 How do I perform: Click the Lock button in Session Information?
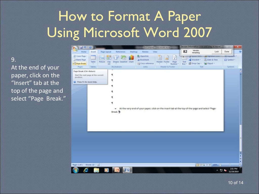click(217, 52)
